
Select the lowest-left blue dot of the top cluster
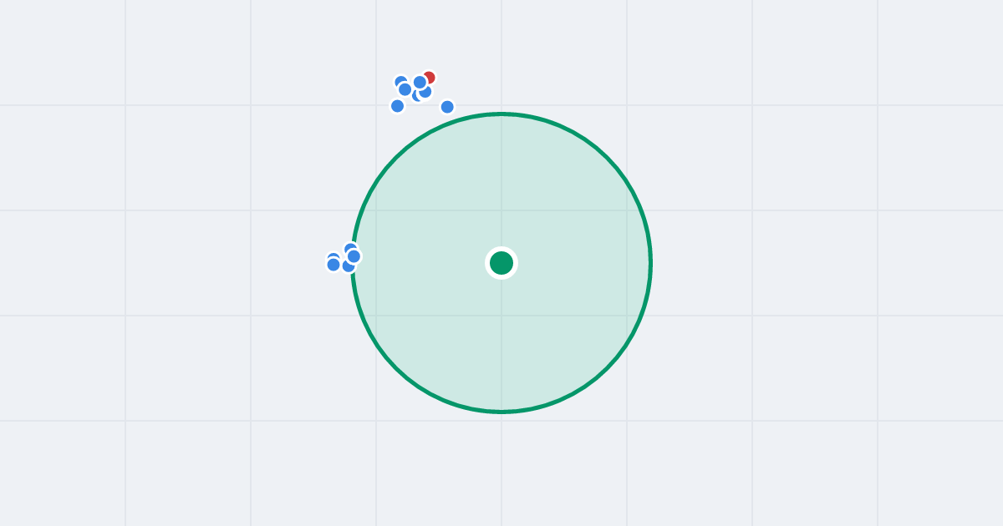pos(398,106)
